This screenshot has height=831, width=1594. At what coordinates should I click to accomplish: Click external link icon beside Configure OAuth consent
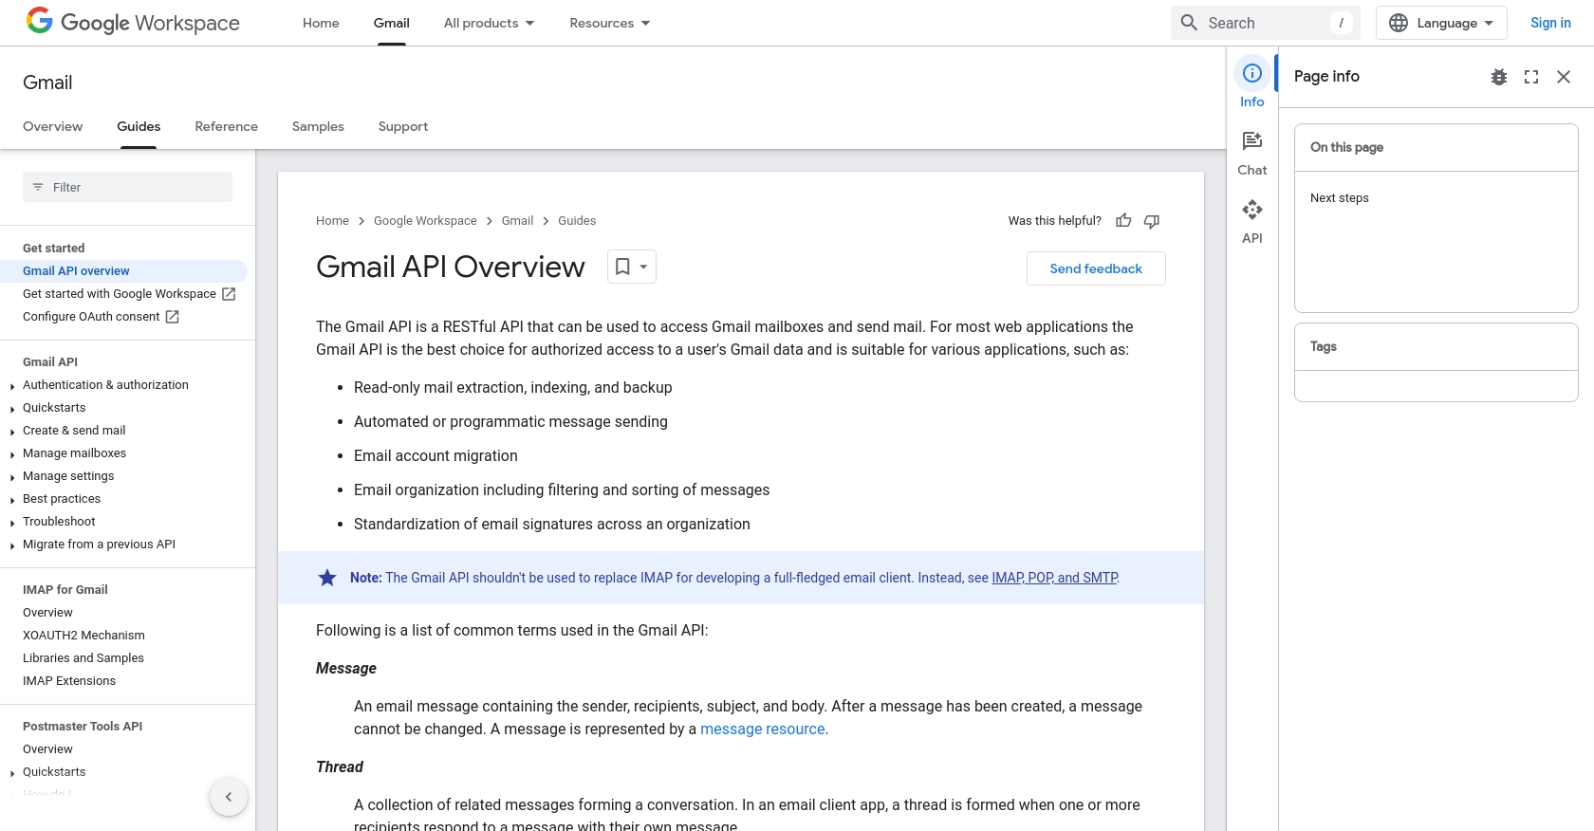(x=173, y=317)
